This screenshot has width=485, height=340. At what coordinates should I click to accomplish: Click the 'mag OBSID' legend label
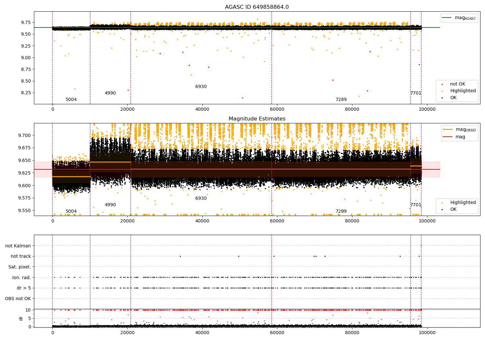[x=466, y=130]
